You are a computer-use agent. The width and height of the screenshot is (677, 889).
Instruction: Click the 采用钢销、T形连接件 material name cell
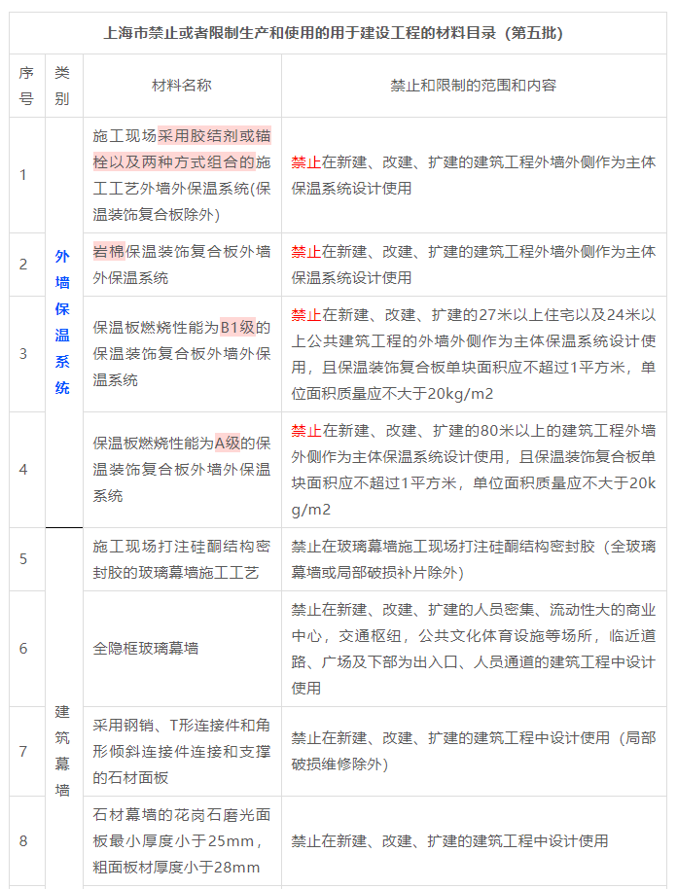coord(181,751)
